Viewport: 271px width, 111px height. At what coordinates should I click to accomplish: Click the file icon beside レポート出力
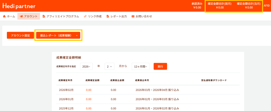[x=108, y=16]
